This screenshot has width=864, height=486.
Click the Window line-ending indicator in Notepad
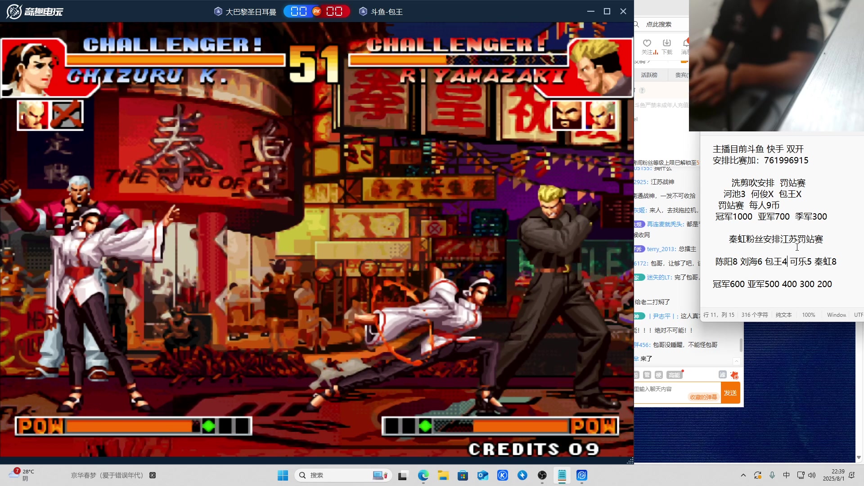click(837, 315)
